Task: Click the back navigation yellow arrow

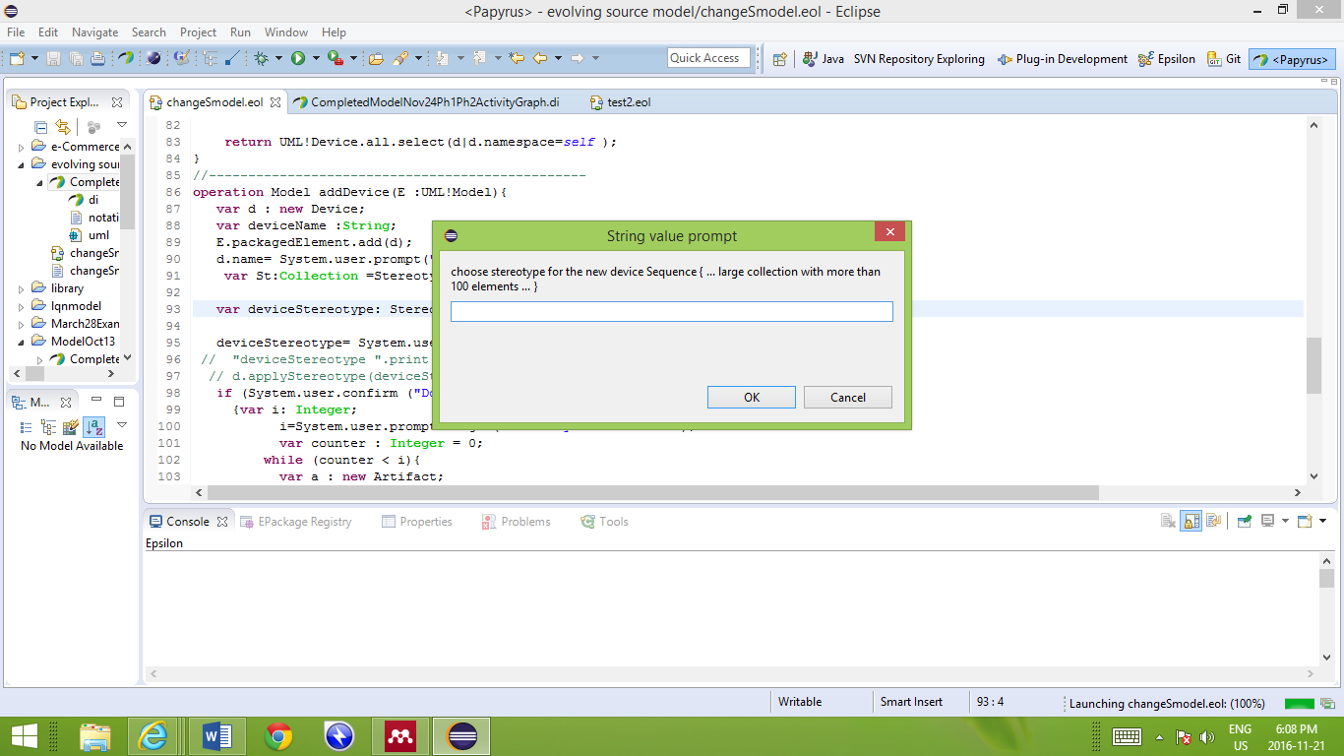Action: point(539,58)
